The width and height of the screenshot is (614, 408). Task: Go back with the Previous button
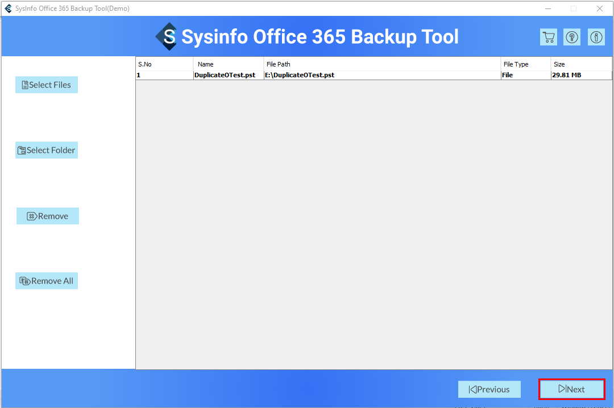[489, 389]
